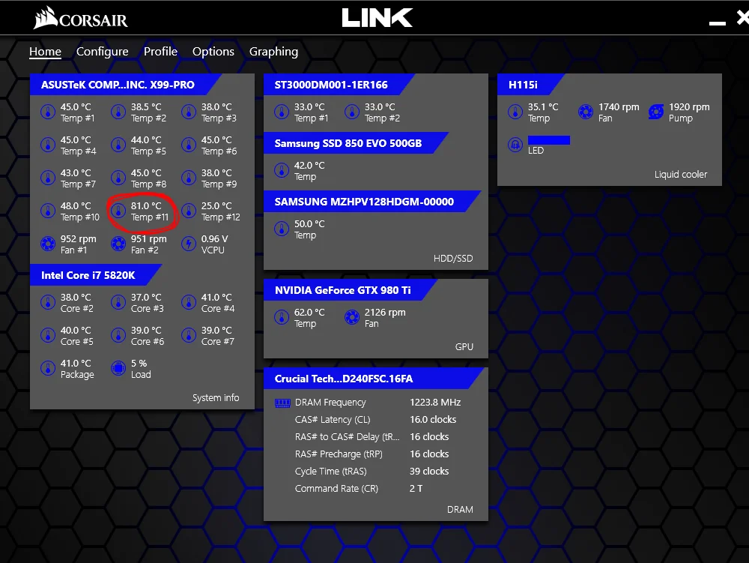Click the H115i radiator fan icon

[x=586, y=112]
